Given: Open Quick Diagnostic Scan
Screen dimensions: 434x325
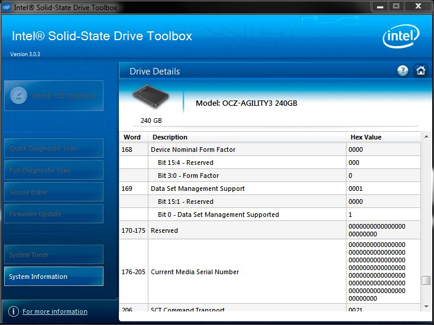Looking at the screenshot, I should (x=54, y=148).
